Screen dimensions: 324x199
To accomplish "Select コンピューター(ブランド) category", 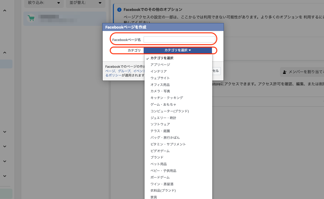I will [178, 111].
